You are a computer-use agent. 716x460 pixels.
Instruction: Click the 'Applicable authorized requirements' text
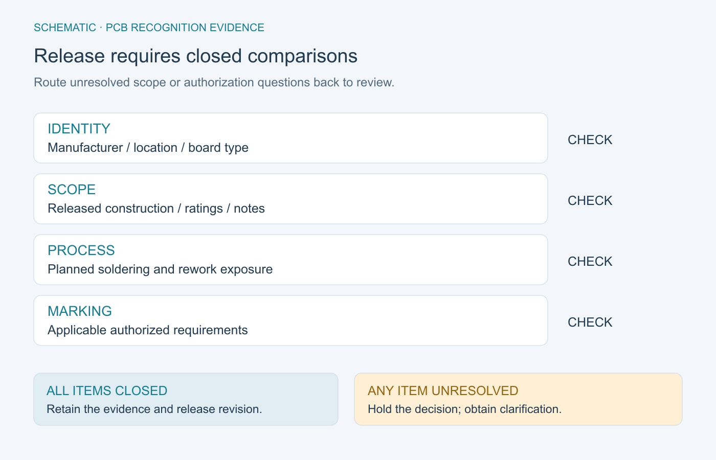147,330
